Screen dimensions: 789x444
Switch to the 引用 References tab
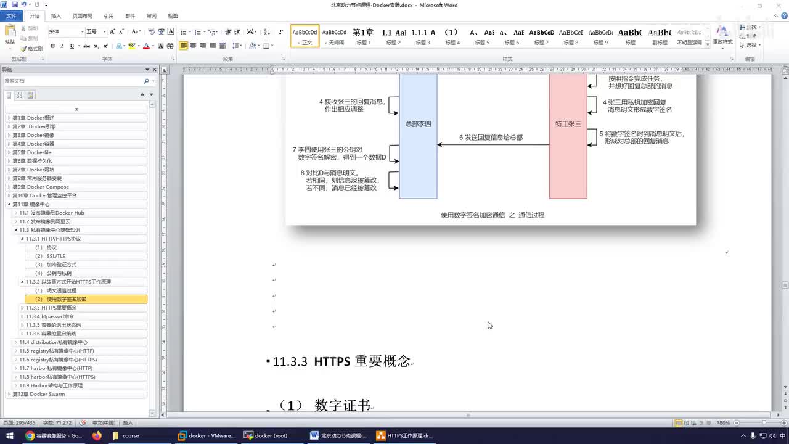pyautogui.click(x=108, y=15)
